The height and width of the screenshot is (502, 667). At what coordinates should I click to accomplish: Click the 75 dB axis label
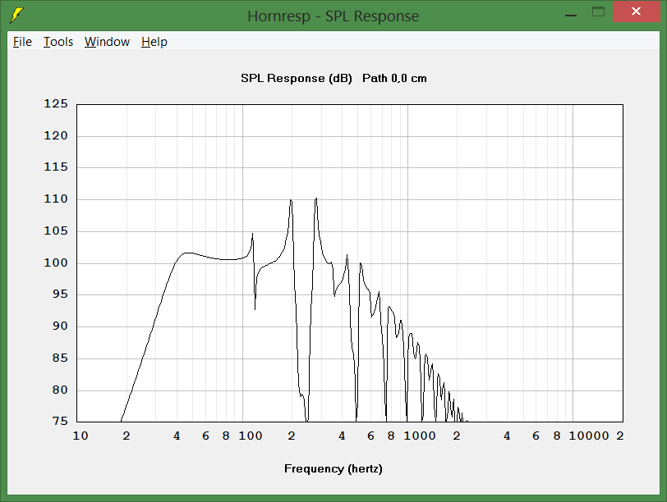coord(60,421)
